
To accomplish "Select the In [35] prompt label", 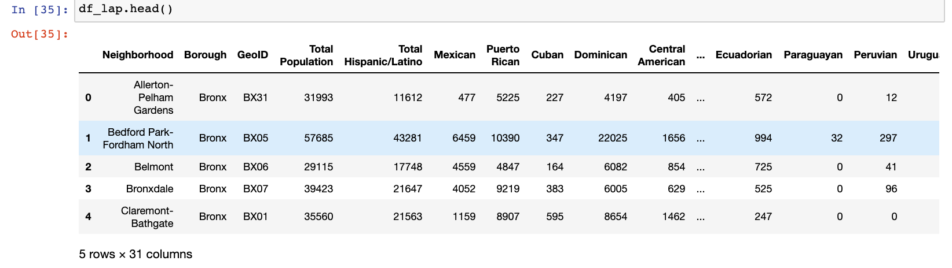I will pos(40,10).
